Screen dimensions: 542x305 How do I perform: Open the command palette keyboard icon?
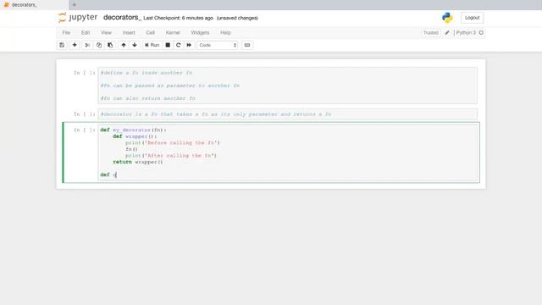pyautogui.click(x=247, y=45)
